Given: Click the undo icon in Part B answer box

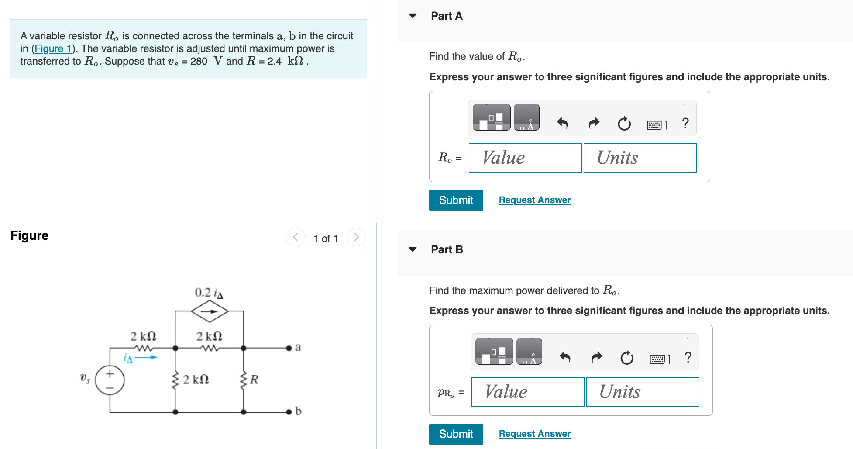Looking at the screenshot, I should tap(566, 358).
